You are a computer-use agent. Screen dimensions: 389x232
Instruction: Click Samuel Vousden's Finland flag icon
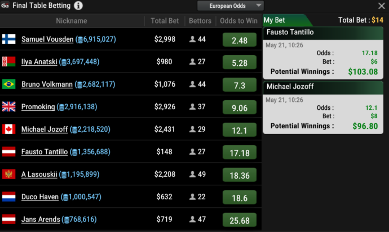tap(8, 39)
